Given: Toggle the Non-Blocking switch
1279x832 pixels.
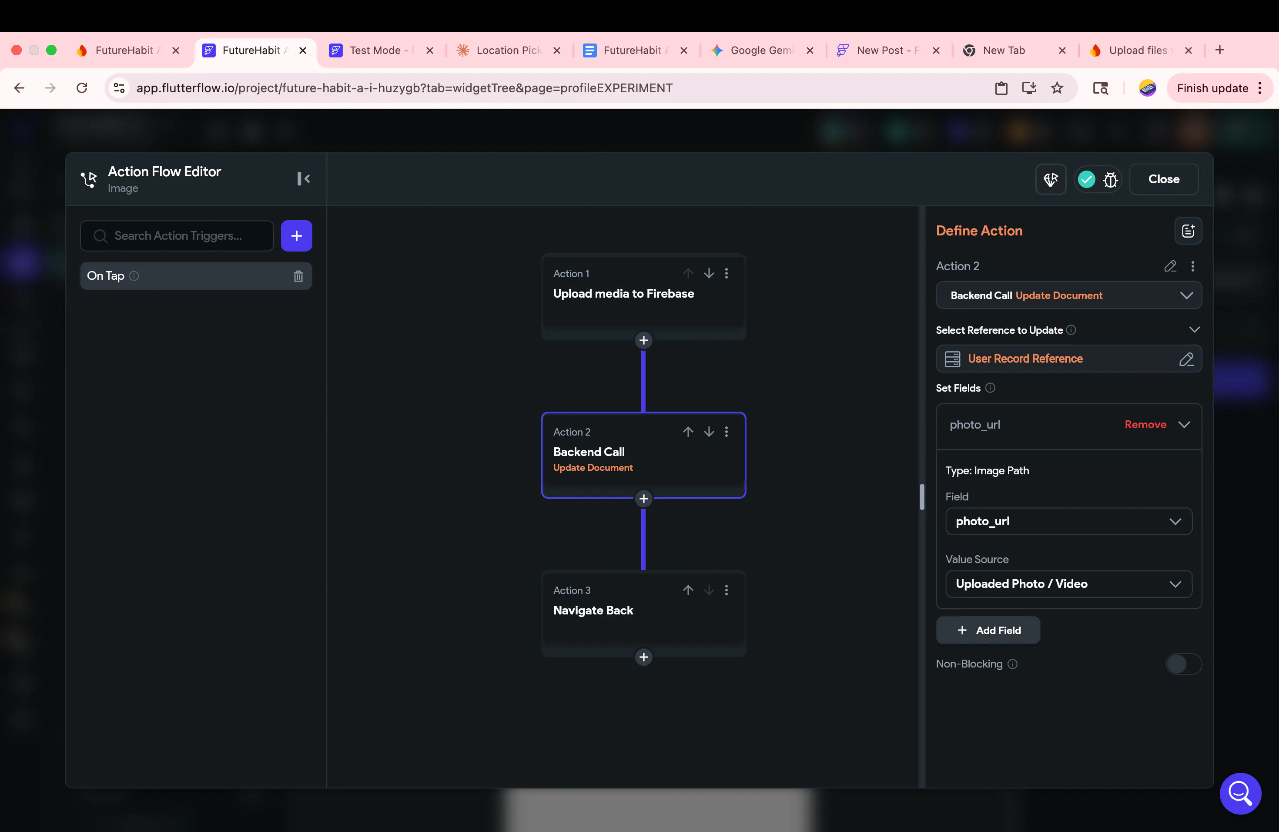Looking at the screenshot, I should click(x=1183, y=664).
